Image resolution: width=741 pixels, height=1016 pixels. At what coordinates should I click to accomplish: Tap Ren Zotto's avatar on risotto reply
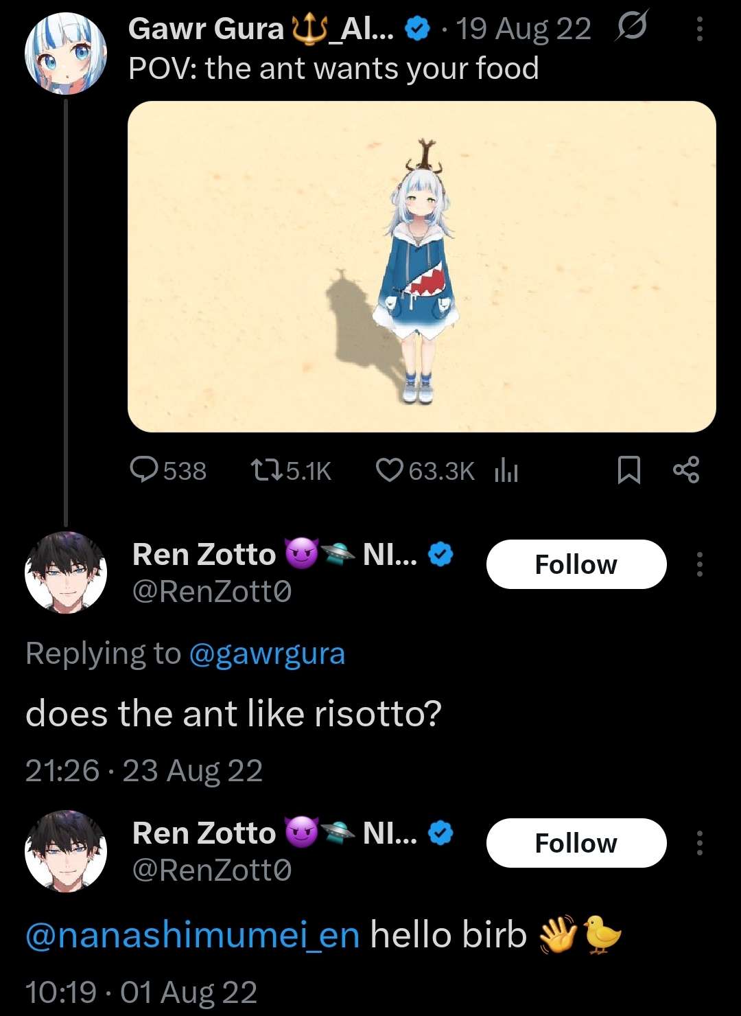[66, 572]
